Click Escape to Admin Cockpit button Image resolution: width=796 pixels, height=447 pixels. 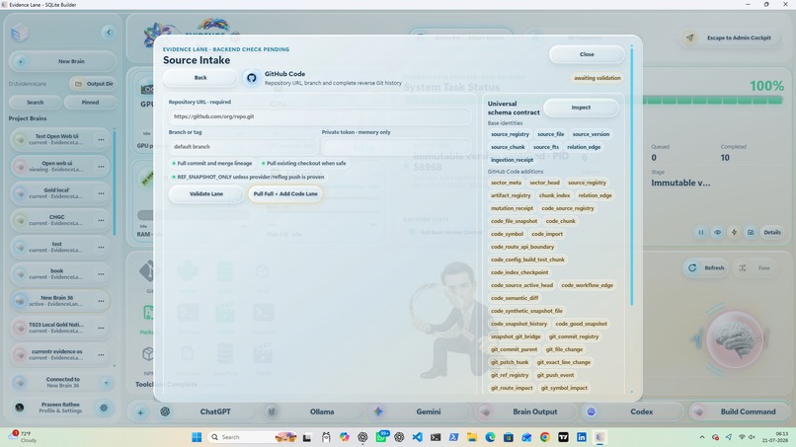pos(729,38)
